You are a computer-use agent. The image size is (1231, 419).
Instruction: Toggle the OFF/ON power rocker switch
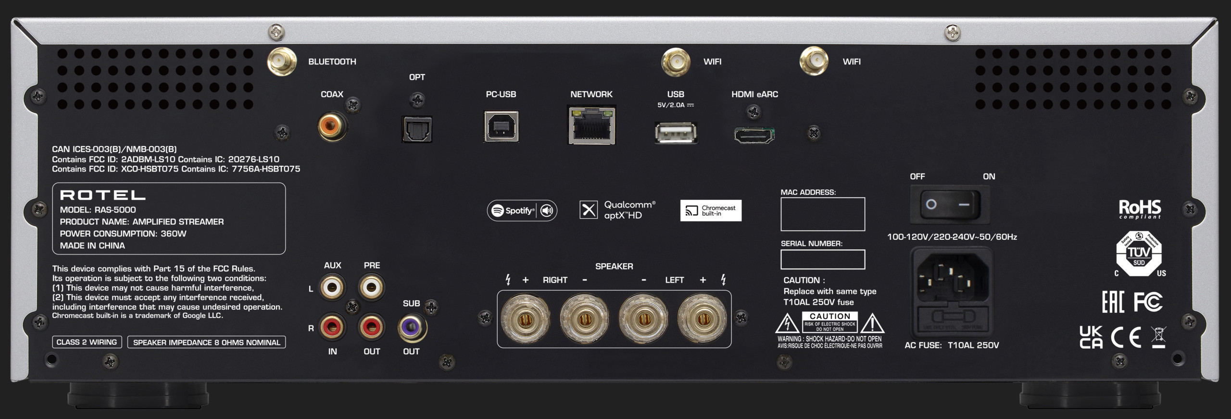[x=950, y=205]
